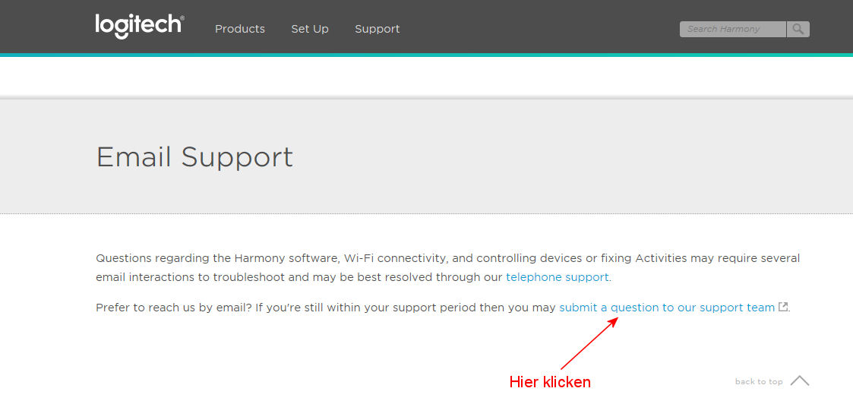The image size is (853, 404).
Task: Click the Email Support page heading
Action: (x=194, y=157)
